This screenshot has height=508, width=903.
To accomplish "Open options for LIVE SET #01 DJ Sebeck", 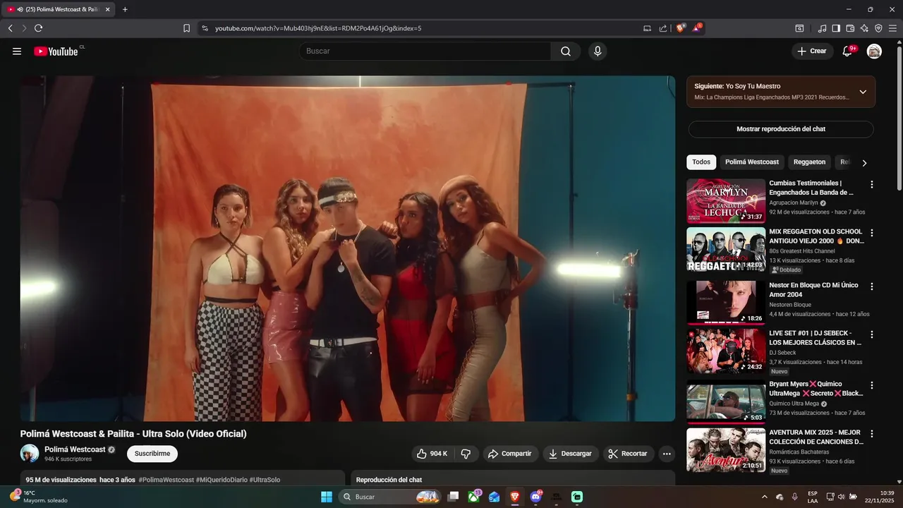I will coord(871,334).
